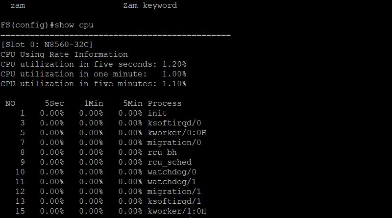The width and height of the screenshot is (392, 218).
Task: Click the 'Process' column header
Action: 165,103
